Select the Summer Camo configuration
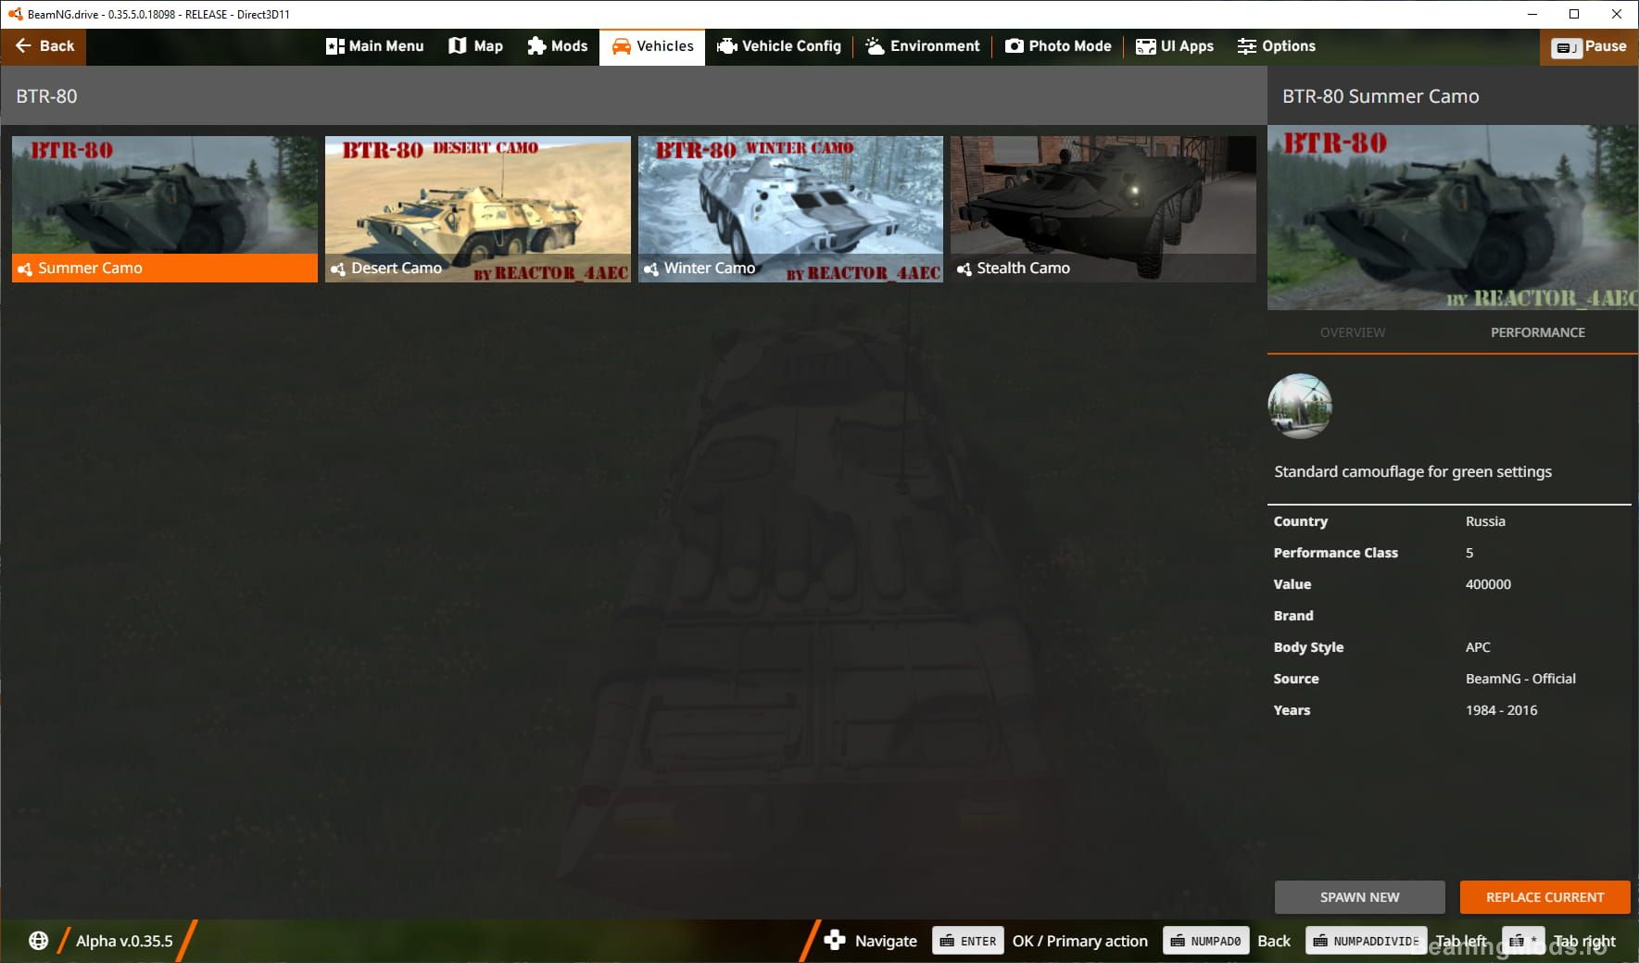Screen dimensions: 1639x963 click(165, 209)
